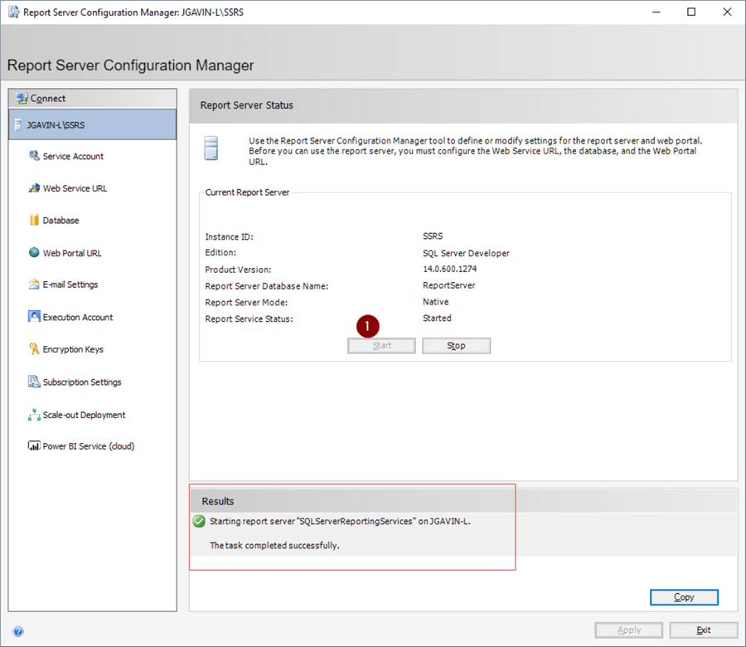Select Power BI Service (cloud)
The width and height of the screenshot is (746, 647).
pos(89,446)
